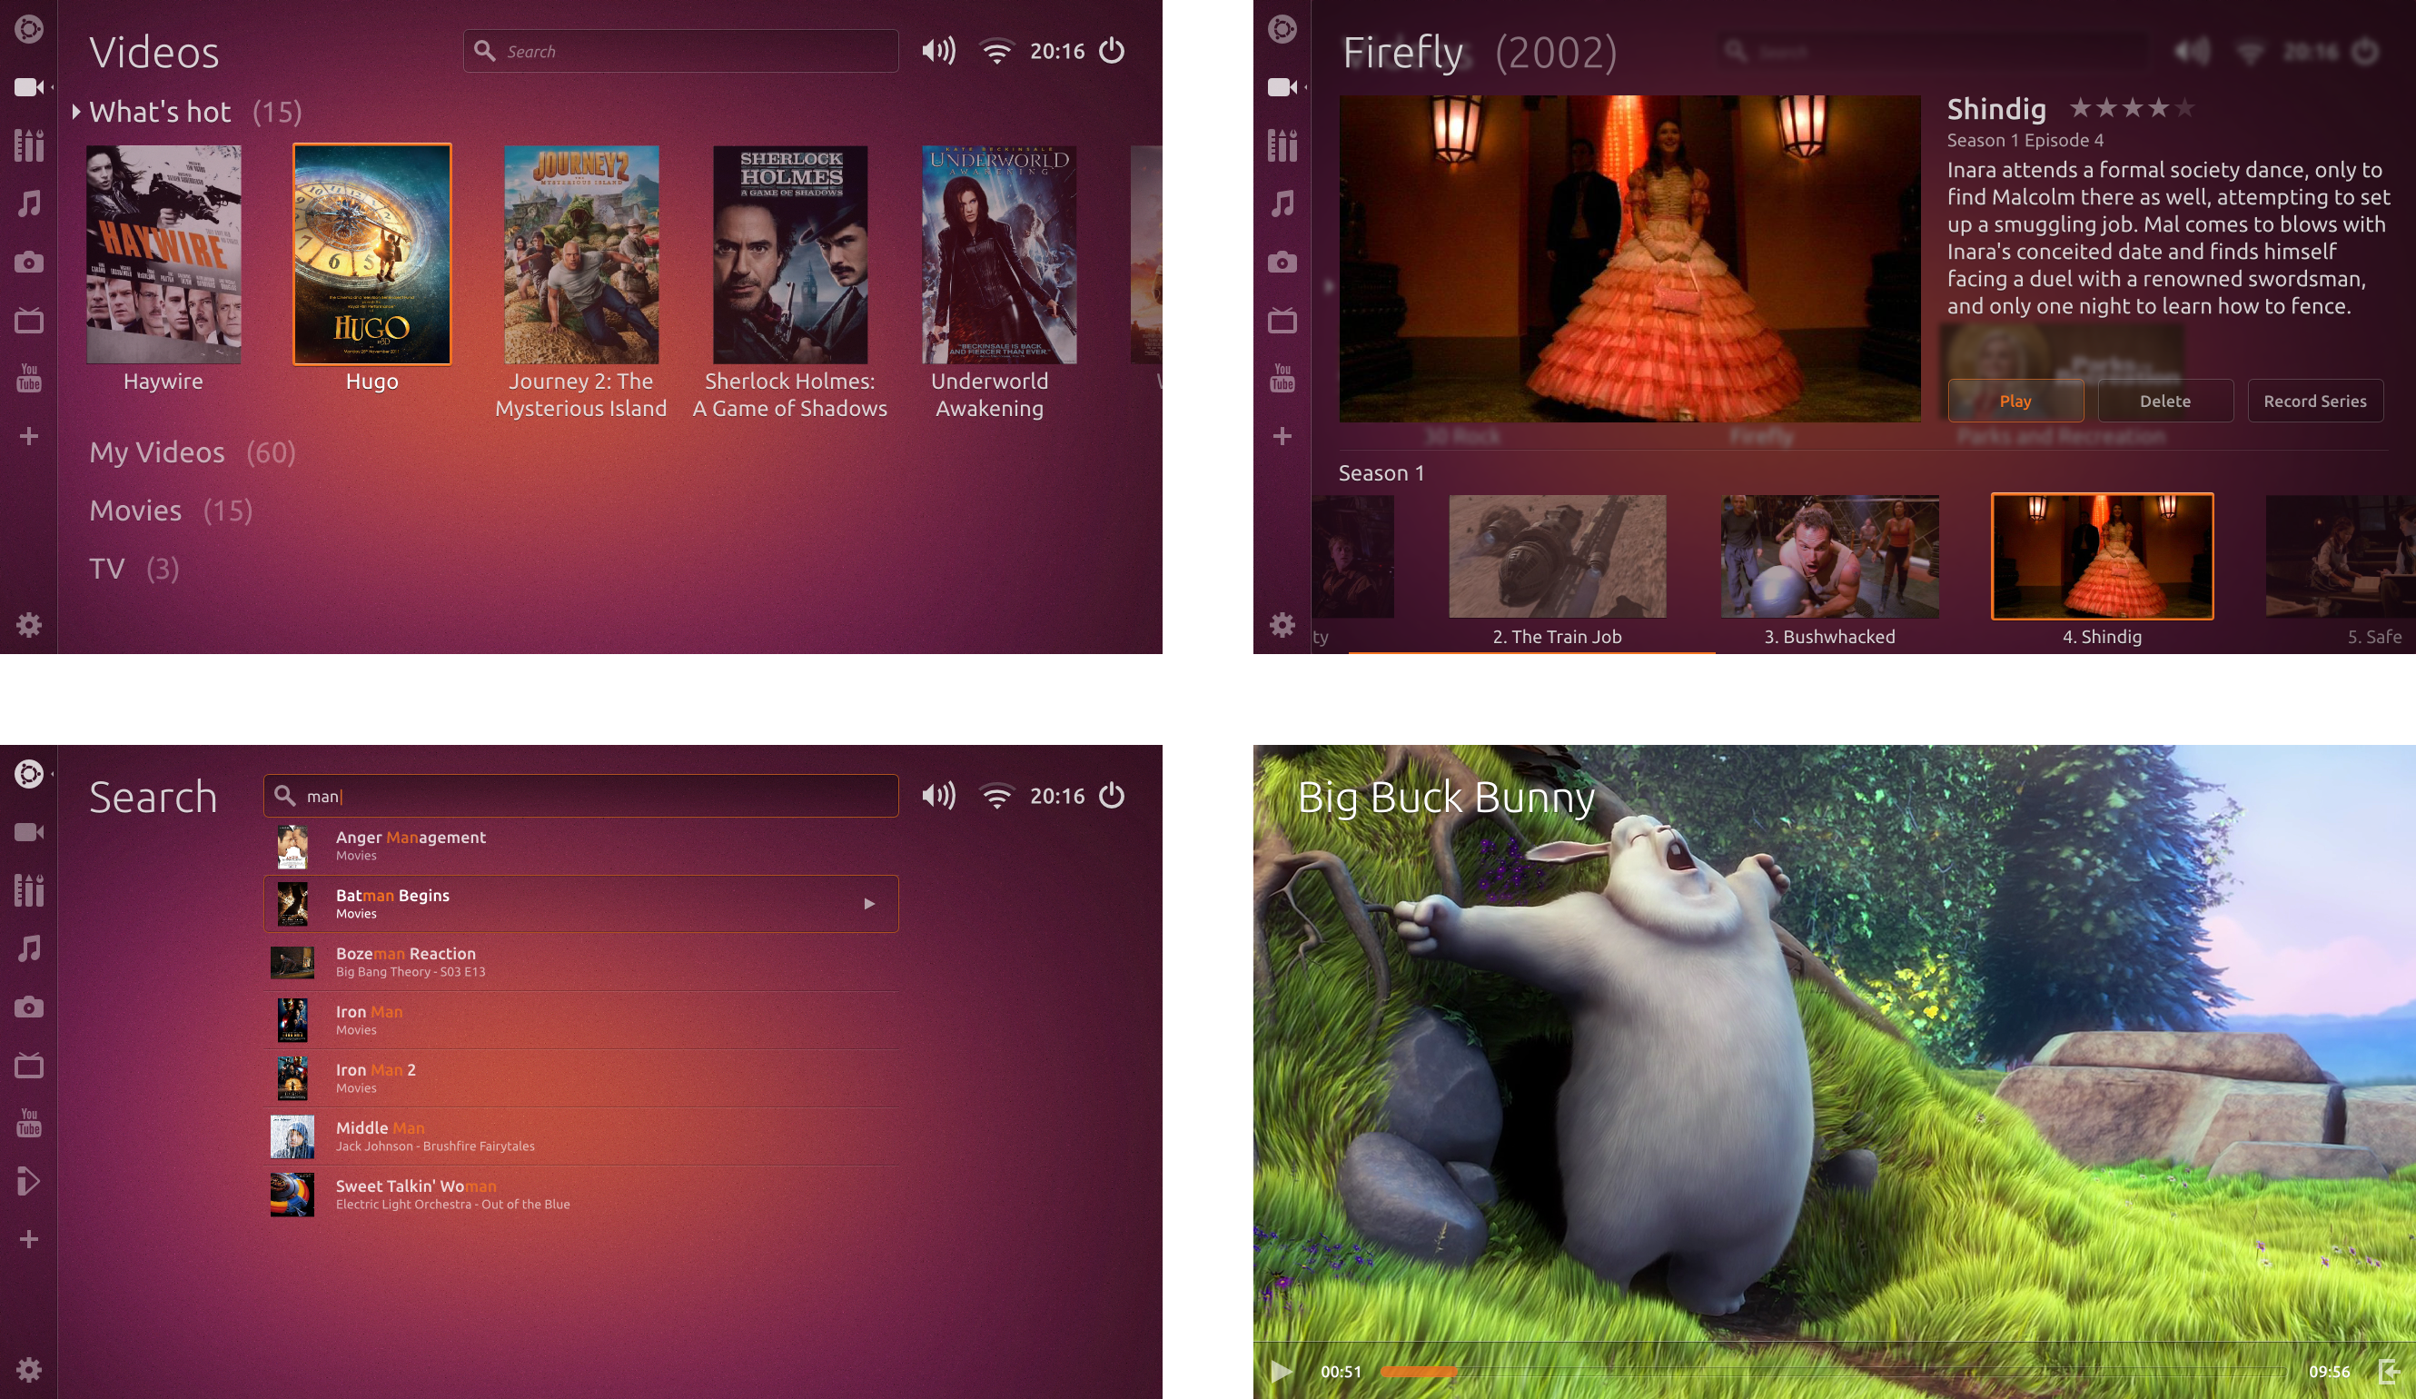Open Ubuntu home icon in Firefly screen sidebar
The height and width of the screenshot is (1399, 2416).
pyautogui.click(x=1282, y=29)
